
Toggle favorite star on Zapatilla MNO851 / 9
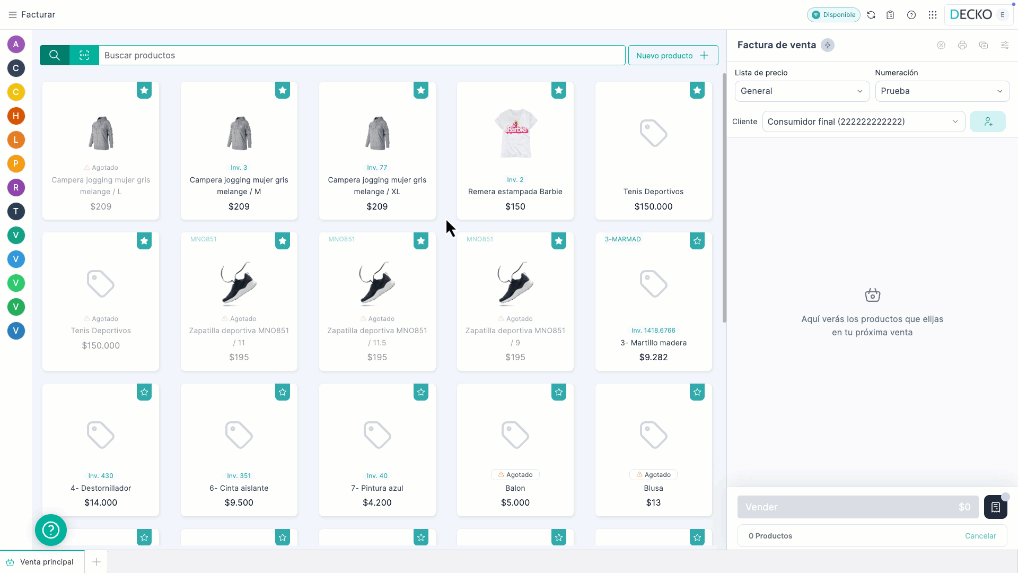[559, 241]
